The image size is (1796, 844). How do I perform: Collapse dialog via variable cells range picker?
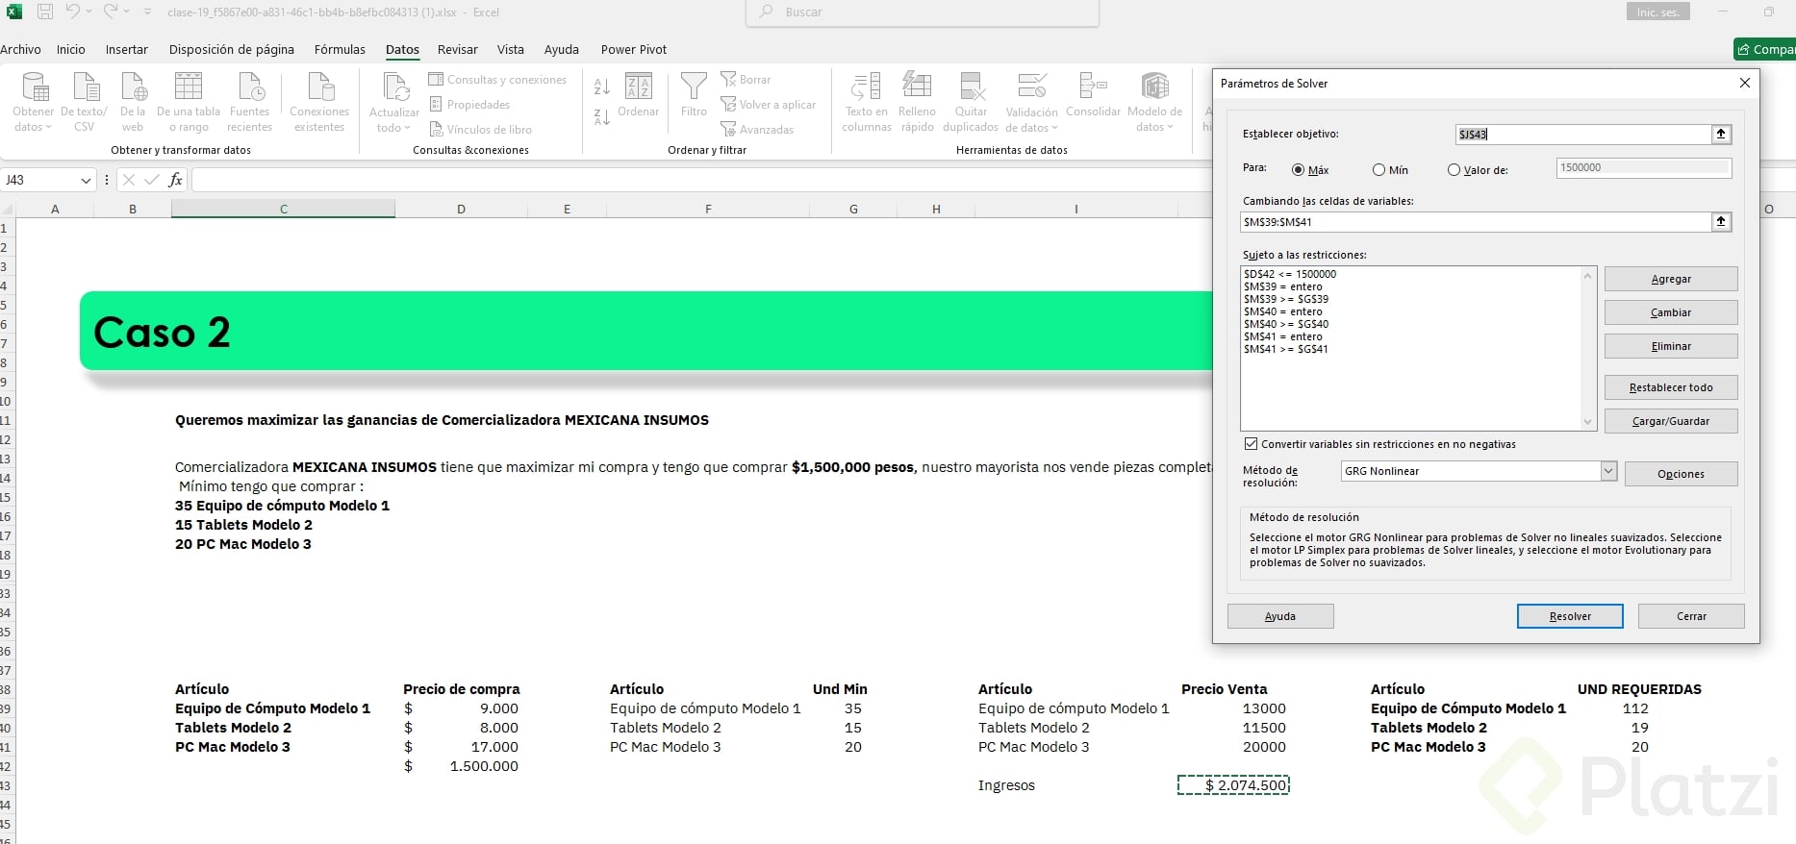(1721, 222)
